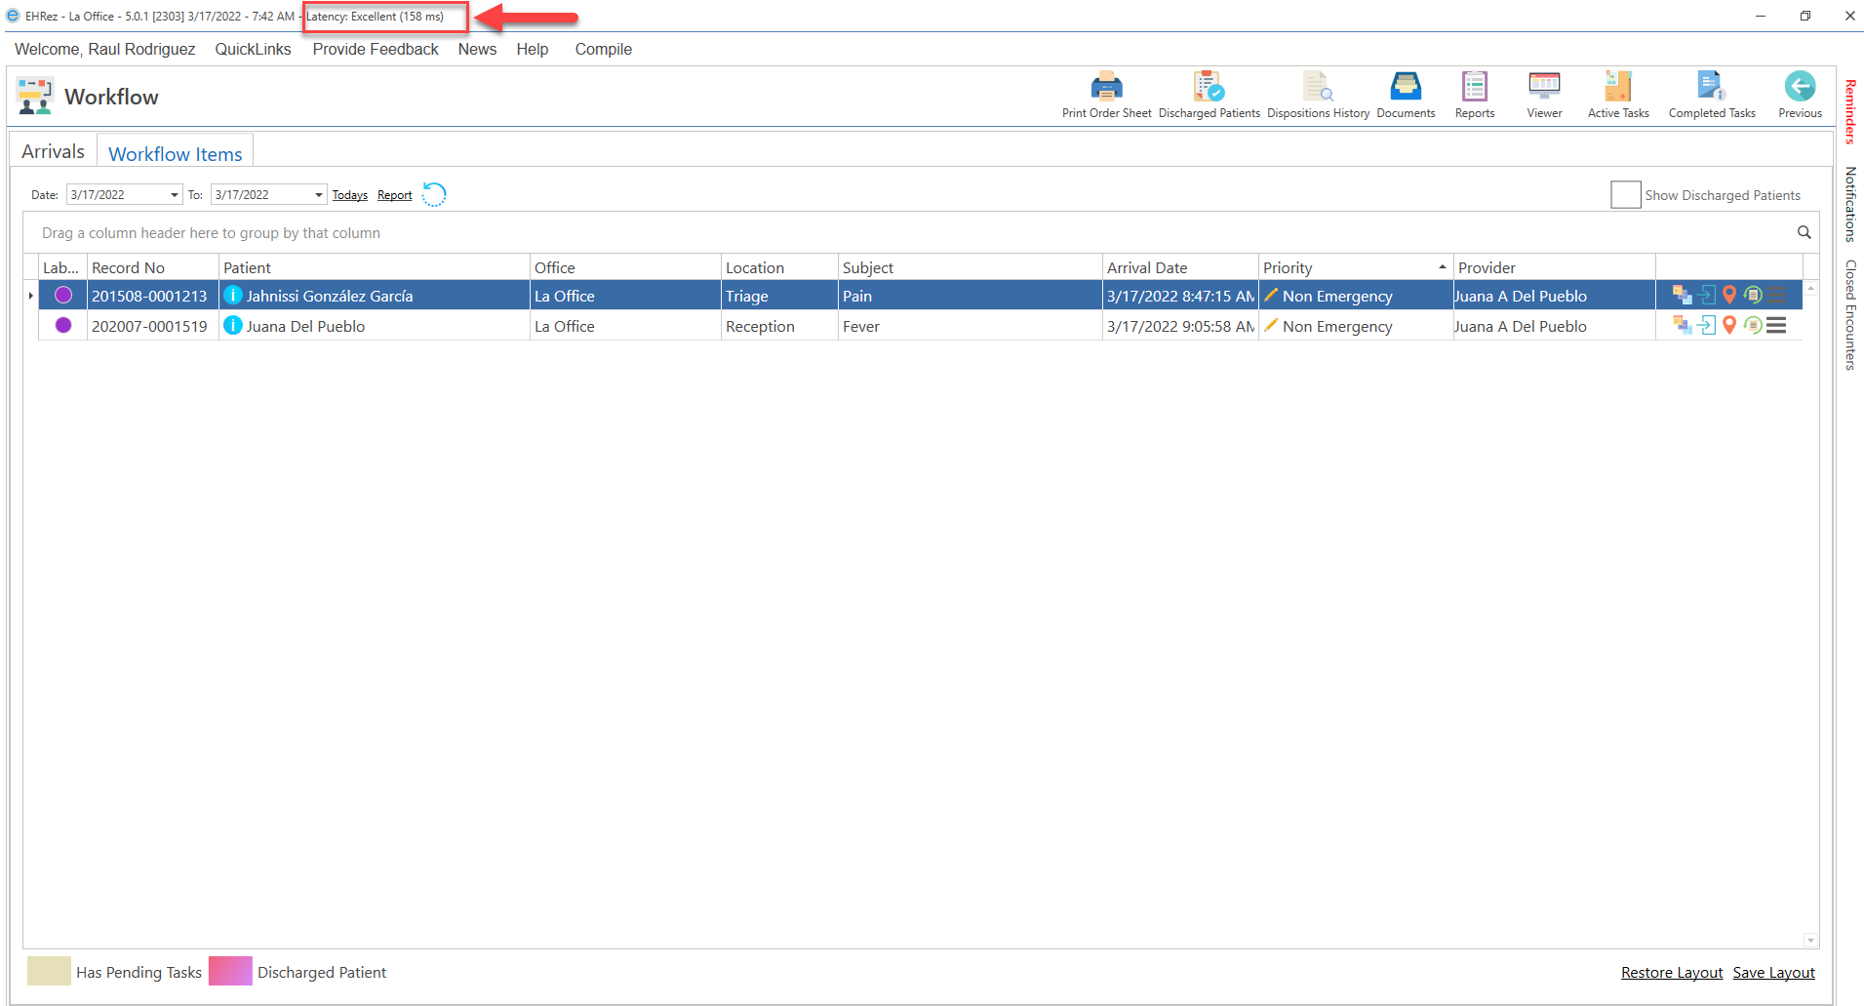This screenshot has height=1006, width=1864.
Task: Open Compile menu
Action: tap(603, 49)
